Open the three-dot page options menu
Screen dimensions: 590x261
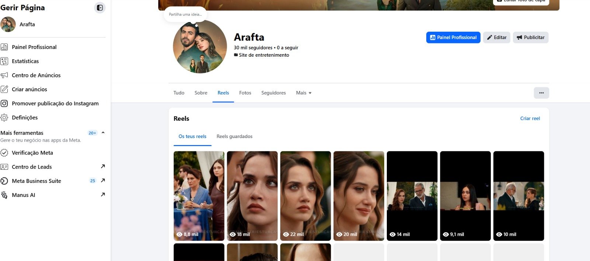point(541,93)
